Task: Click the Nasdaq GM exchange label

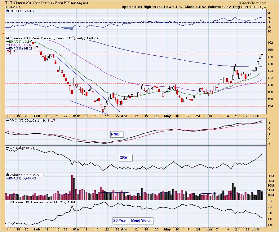Action: (79, 3)
